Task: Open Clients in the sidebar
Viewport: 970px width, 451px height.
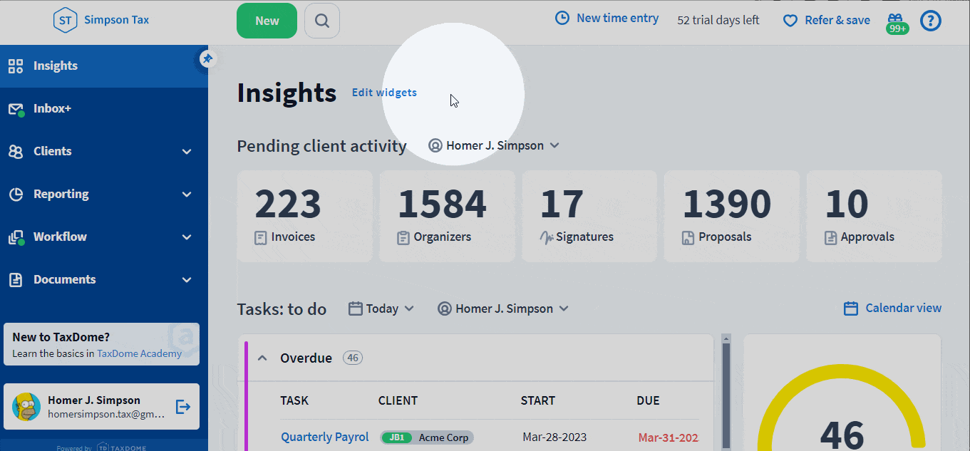Action: pos(104,152)
